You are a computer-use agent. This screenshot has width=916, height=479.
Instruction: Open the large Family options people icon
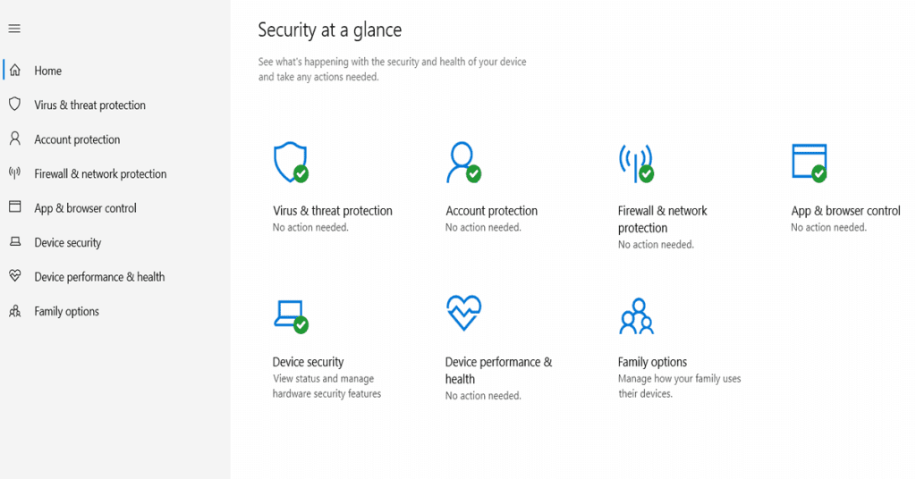(x=636, y=316)
